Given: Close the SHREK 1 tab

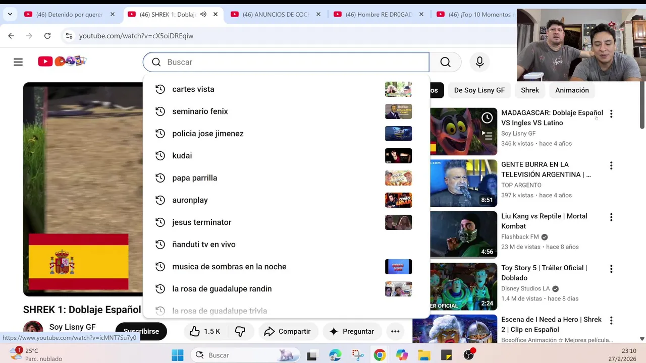Looking at the screenshot, I should (216, 15).
